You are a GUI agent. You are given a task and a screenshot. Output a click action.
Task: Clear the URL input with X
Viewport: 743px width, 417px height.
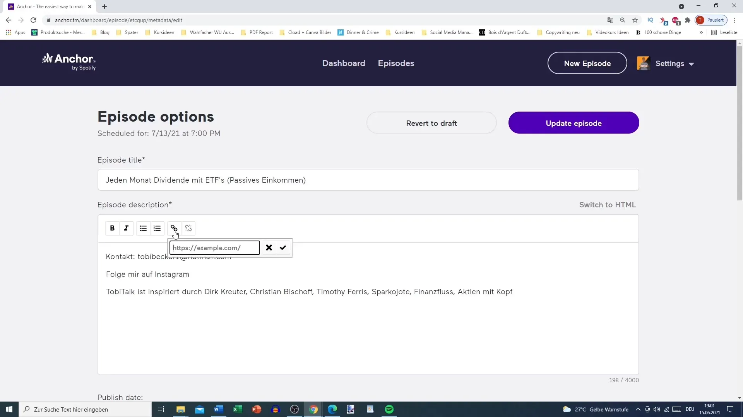(269, 248)
